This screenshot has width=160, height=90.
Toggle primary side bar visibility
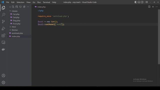136,2
